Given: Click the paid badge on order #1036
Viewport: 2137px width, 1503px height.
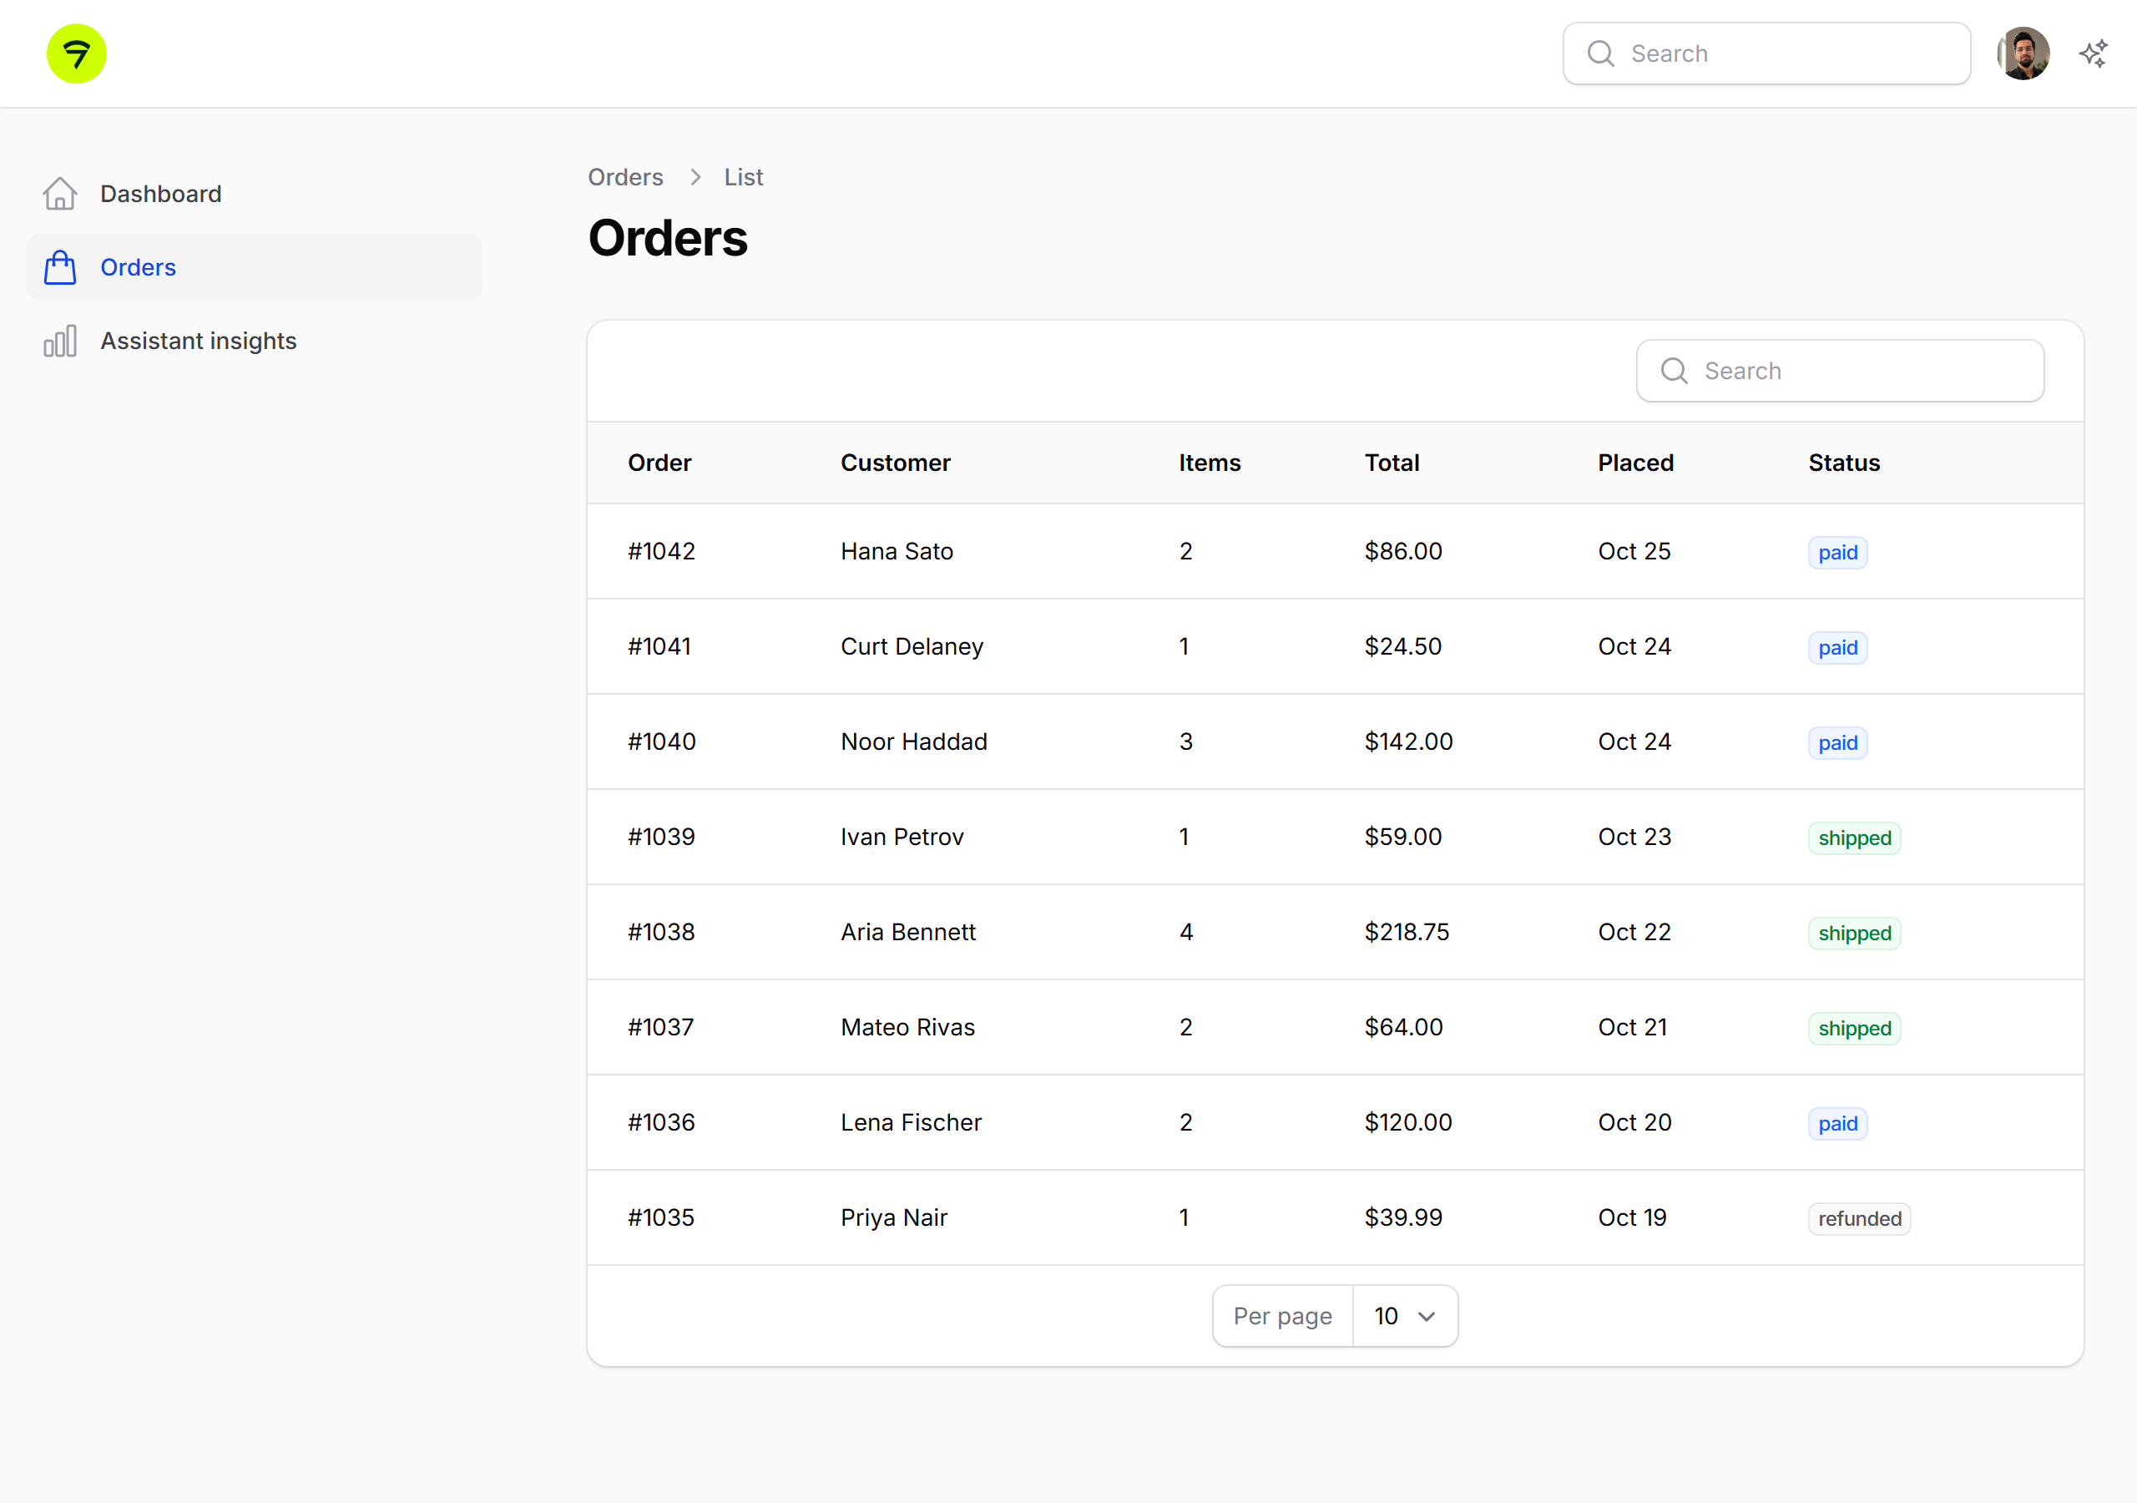Looking at the screenshot, I should (x=1837, y=1123).
